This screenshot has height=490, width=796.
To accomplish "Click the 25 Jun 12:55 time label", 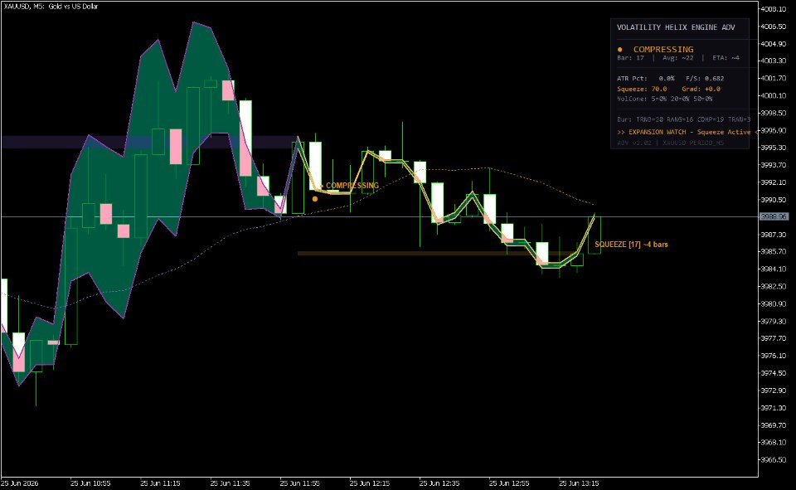I will tap(509, 483).
